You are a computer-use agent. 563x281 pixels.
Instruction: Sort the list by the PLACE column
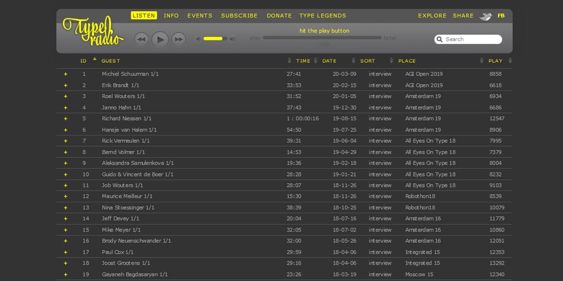point(407,61)
